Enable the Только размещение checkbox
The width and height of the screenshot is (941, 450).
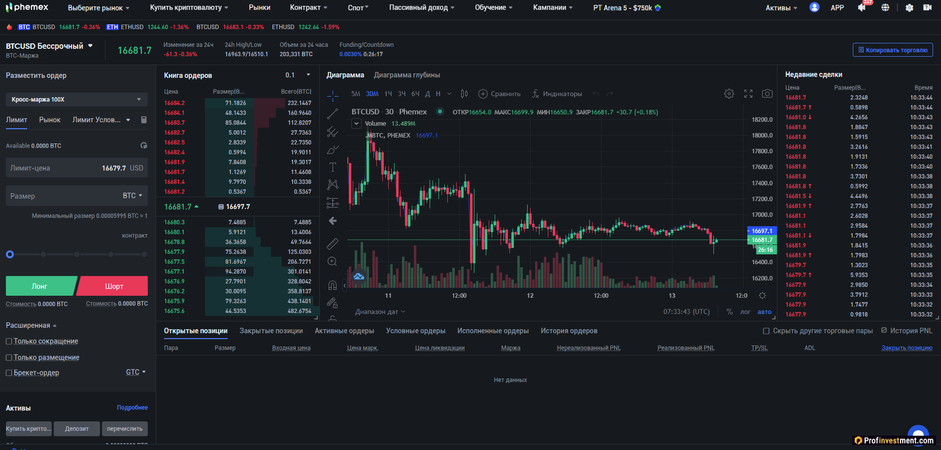9,357
